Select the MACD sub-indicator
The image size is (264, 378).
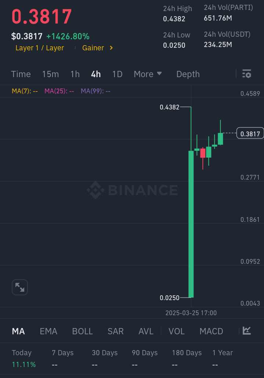(x=211, y=331)
